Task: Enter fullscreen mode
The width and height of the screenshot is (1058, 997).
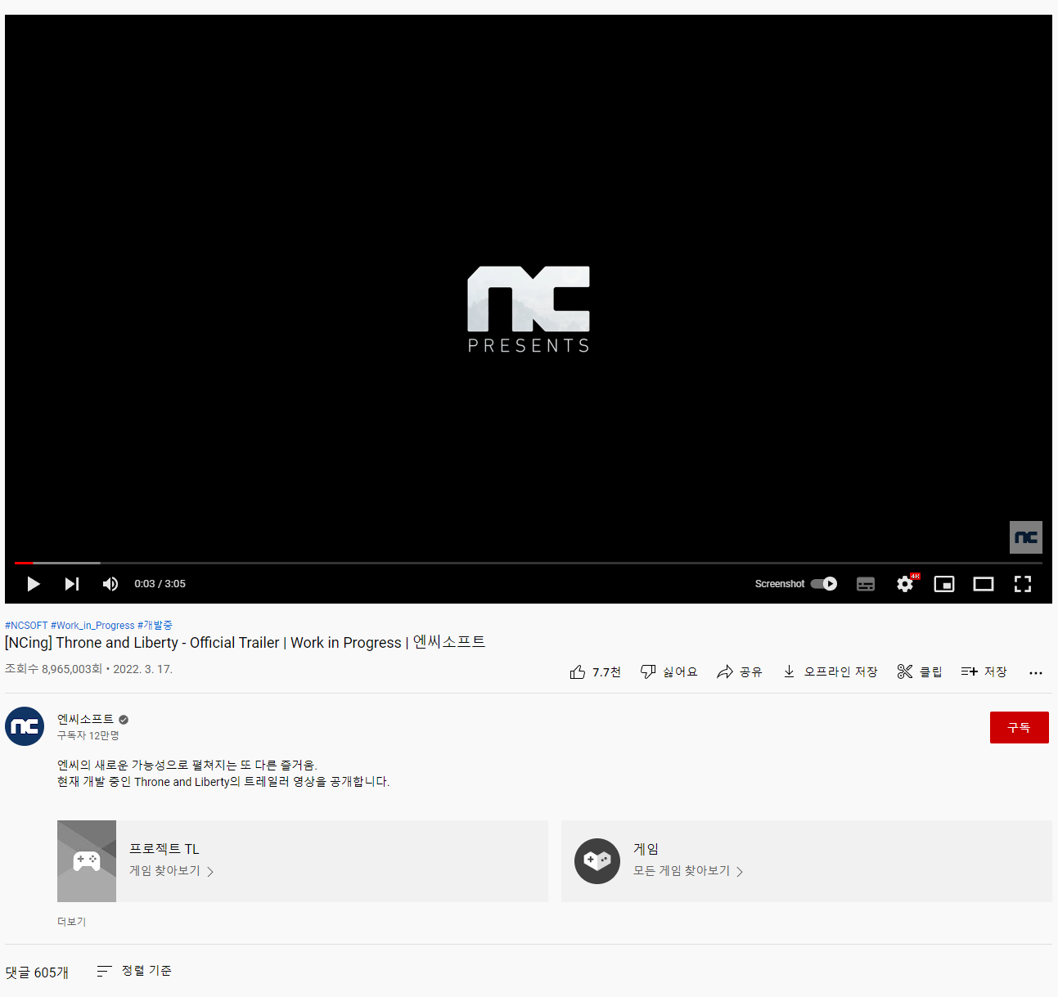Action: [x=1023, y=584]
